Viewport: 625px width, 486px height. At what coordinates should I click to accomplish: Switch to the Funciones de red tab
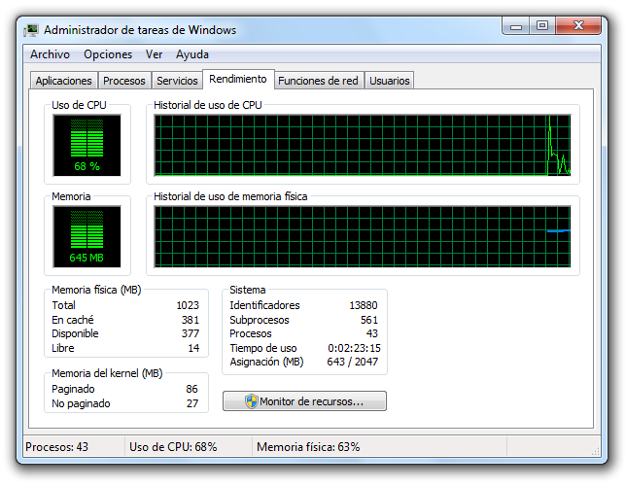click(x=318, y=81)
